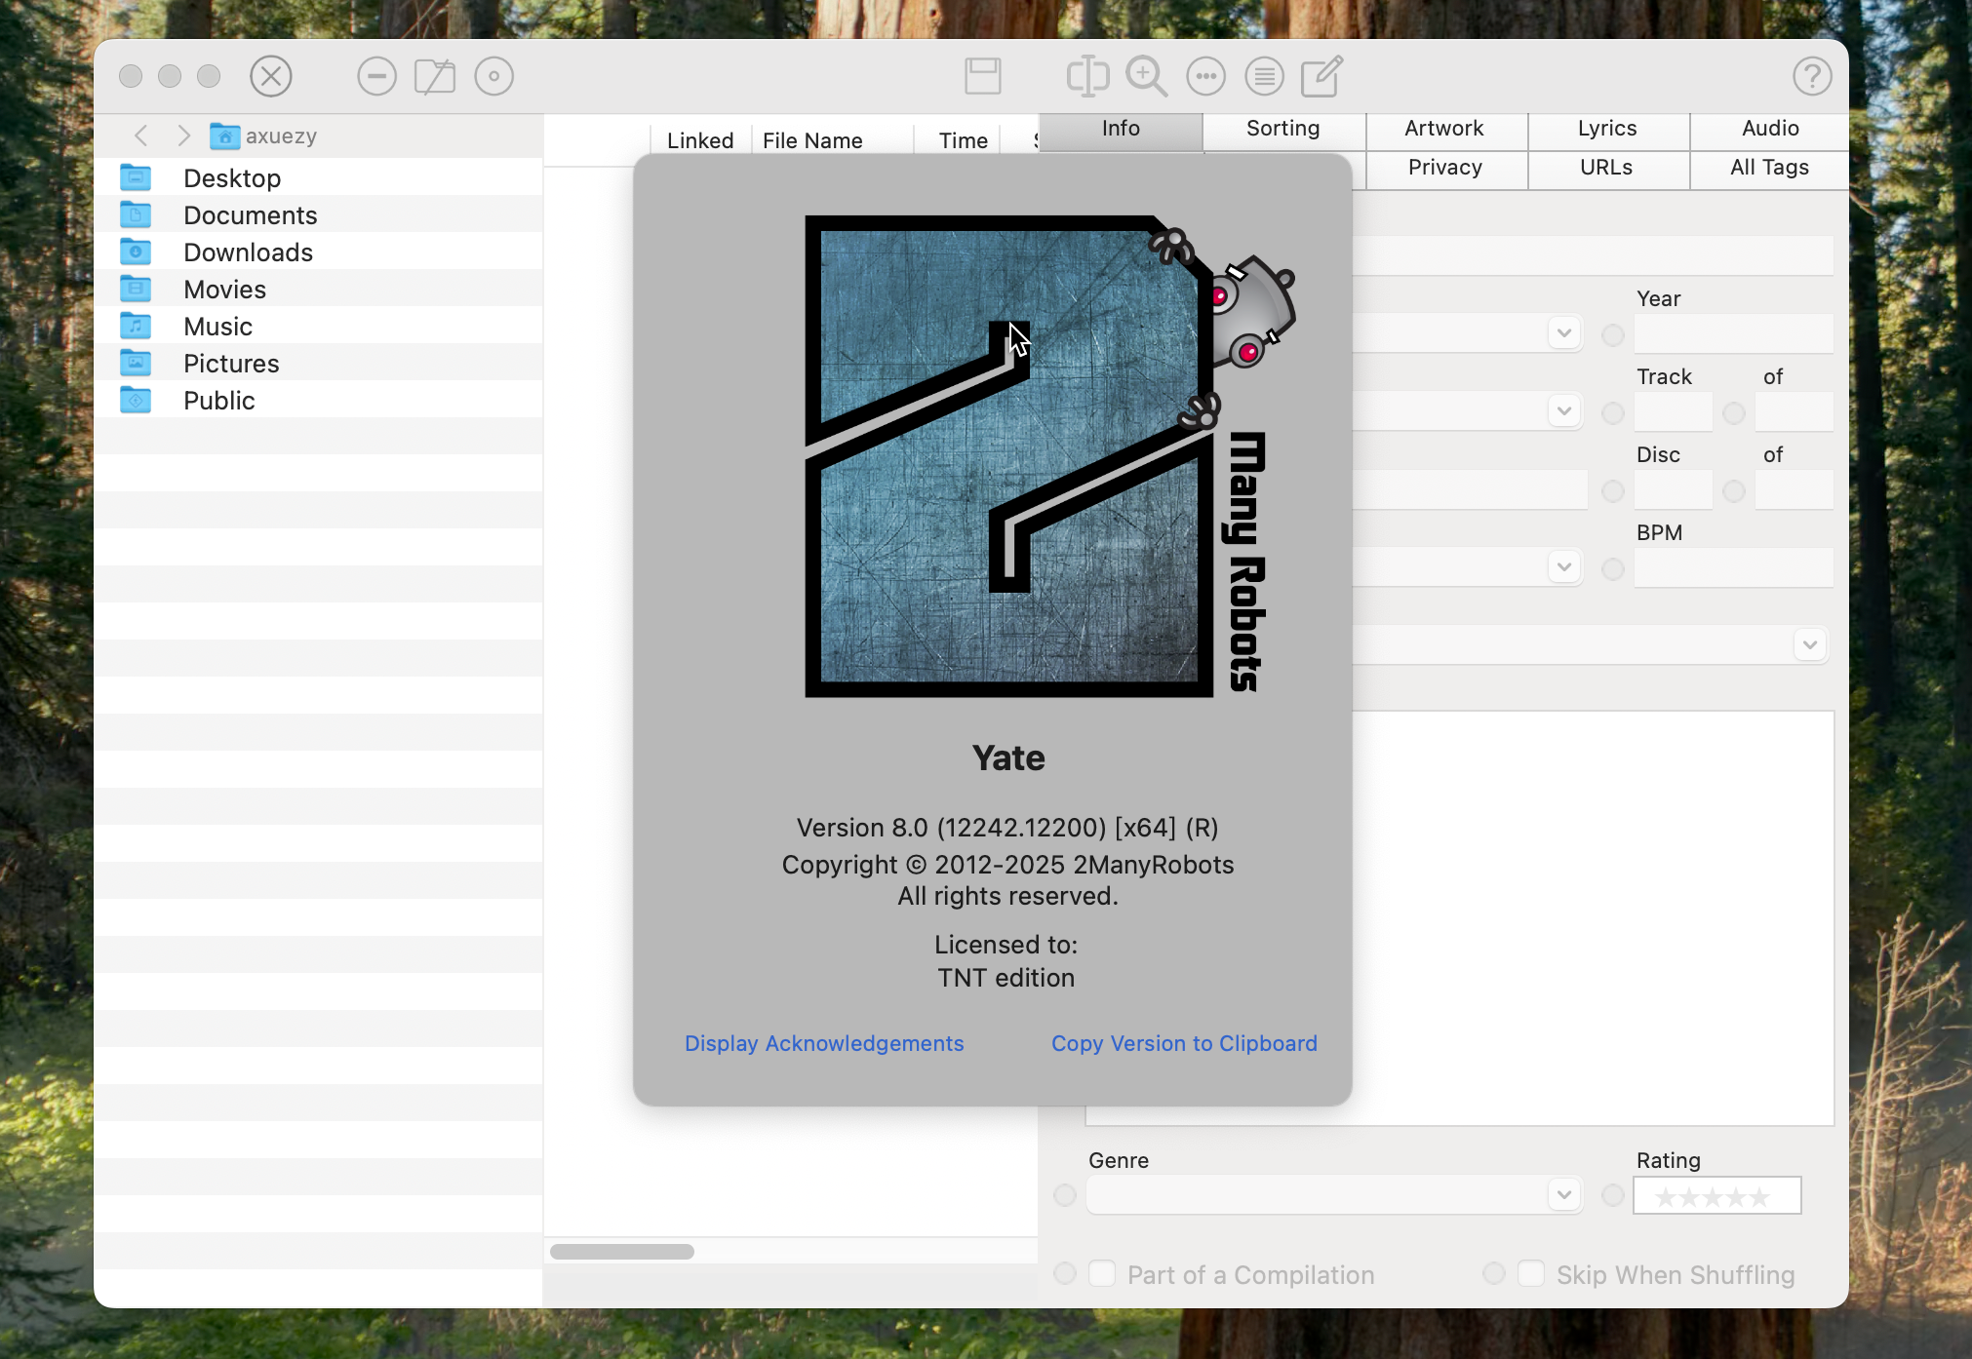Switch to the Lyrics tab
The height and width of the screenshot is (1359, 1972).
1608,131
